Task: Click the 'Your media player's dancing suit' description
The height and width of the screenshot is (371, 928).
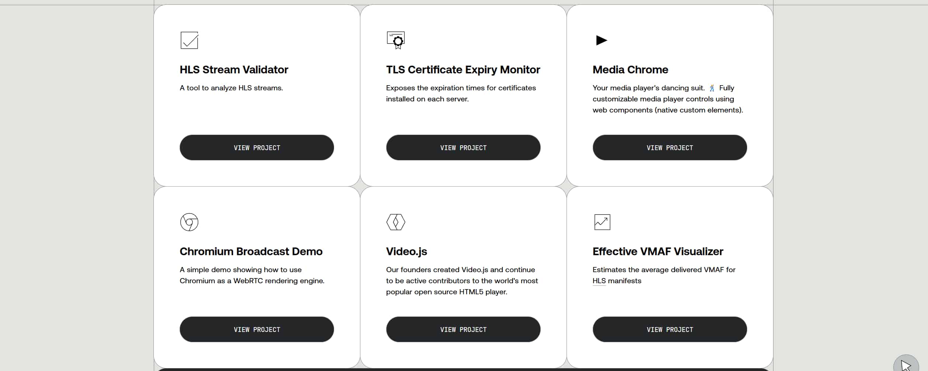Action: 668,99
